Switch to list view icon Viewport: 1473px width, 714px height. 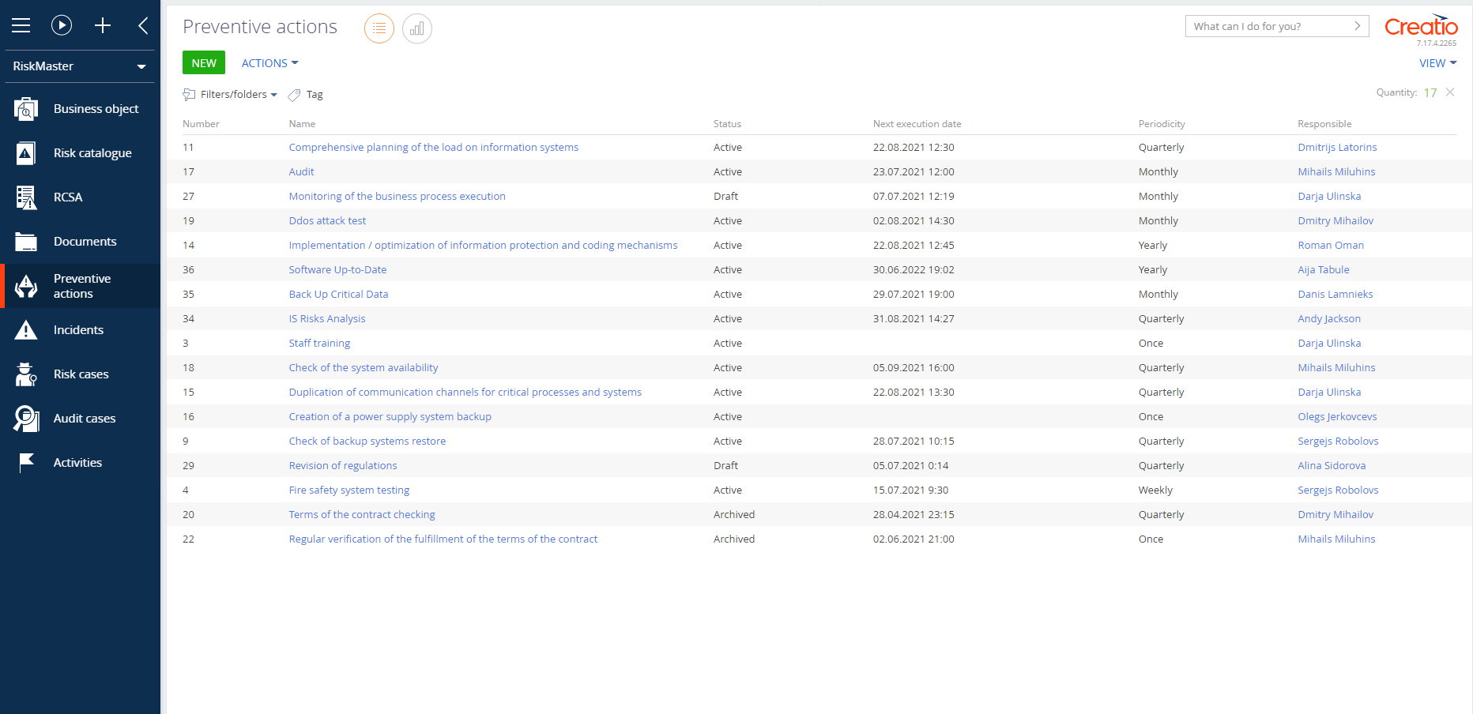coord(379,28)
